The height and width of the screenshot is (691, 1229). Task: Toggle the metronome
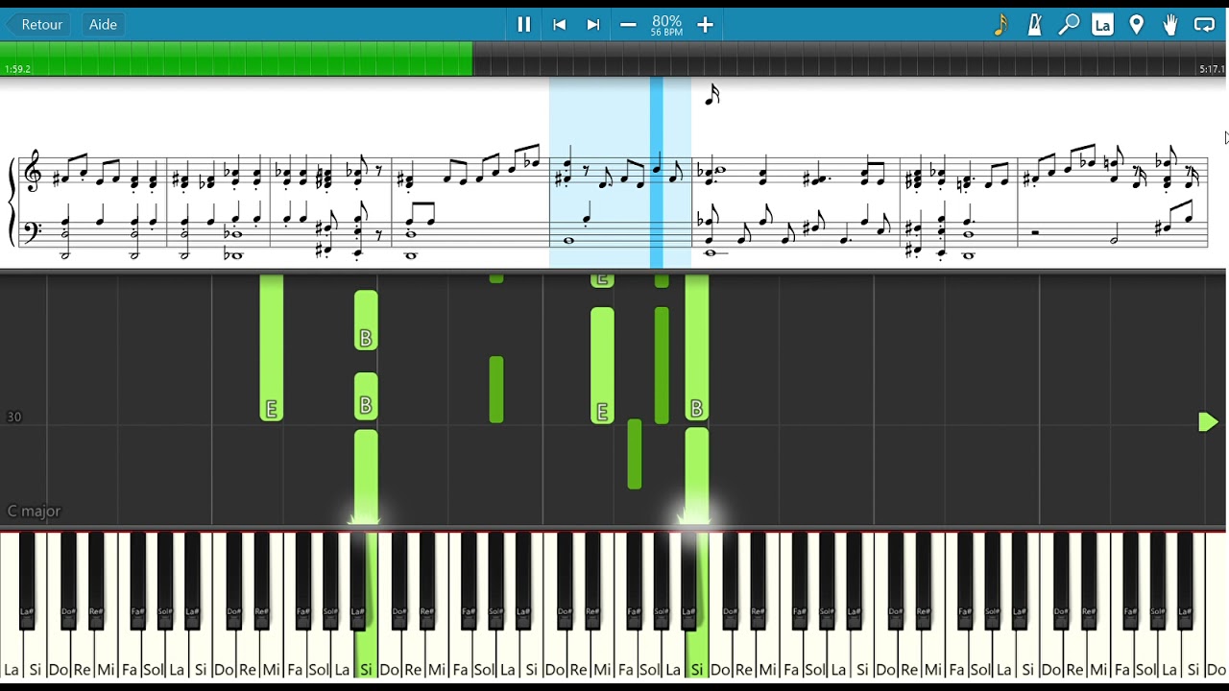1035,25
